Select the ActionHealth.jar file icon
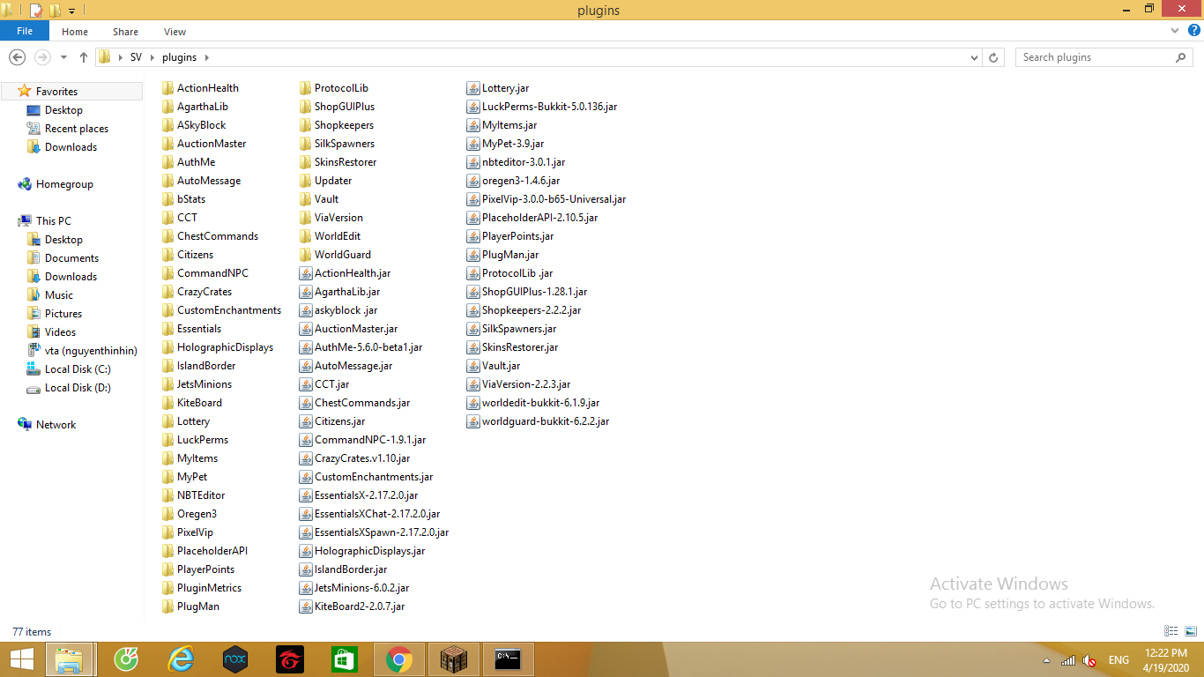Image resolution: width=1204 pixels, height=677 pixels. pyautogui.click(x=306, y=273)
